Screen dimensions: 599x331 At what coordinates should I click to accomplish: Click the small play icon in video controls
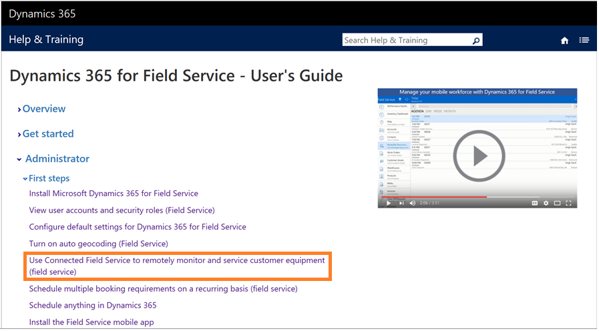click(388, 202)
